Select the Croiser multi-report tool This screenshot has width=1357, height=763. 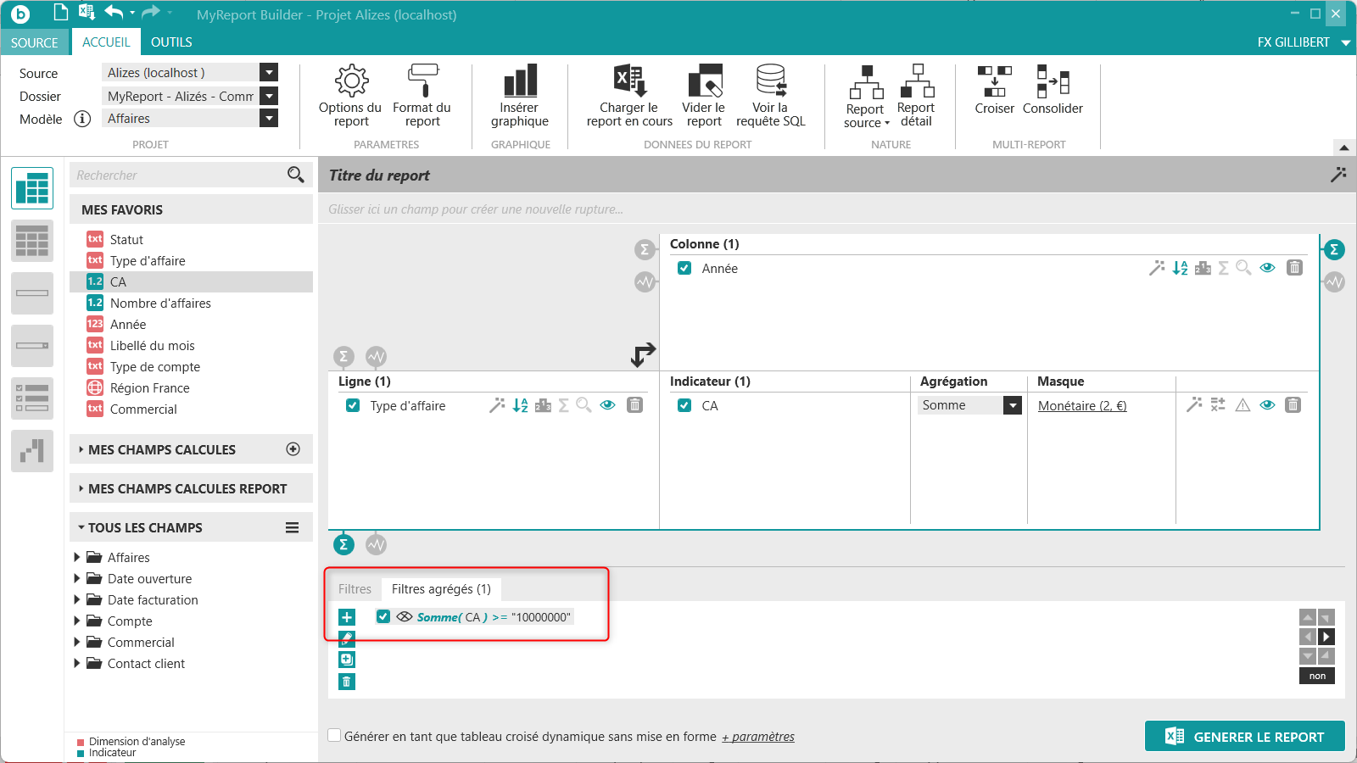pyautogui.click(x=994, y=90)
